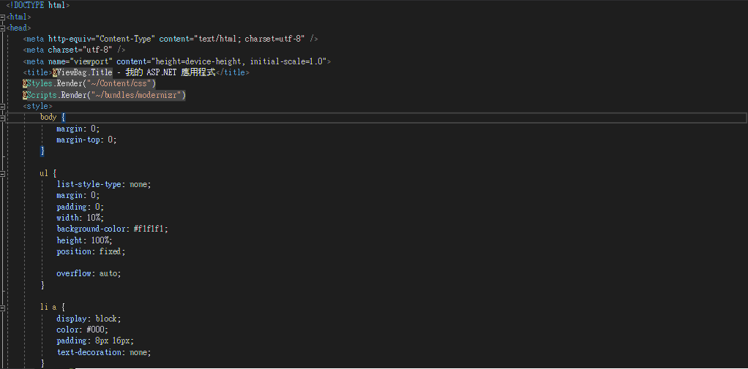
Task: Collapse the ul CSS rule block
Action: tap(2, 174)
